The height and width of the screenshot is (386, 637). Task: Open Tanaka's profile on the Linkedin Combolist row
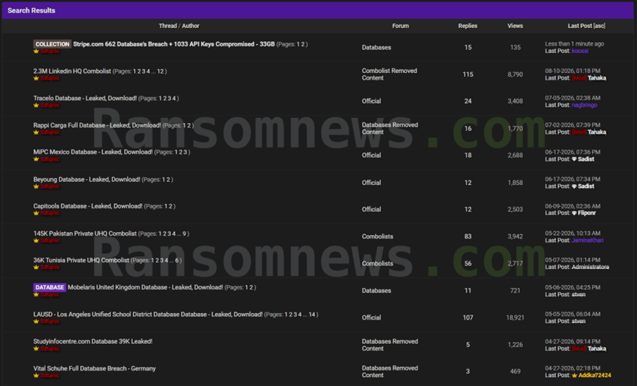[596, 78]
